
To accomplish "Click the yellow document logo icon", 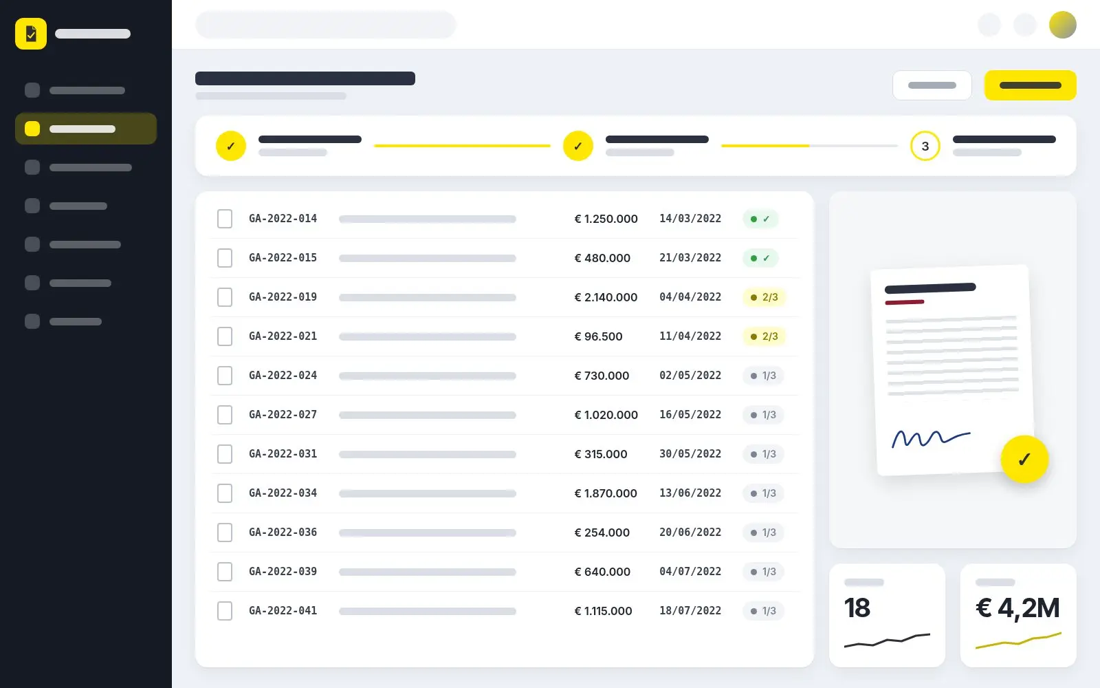I will (31, 34).
